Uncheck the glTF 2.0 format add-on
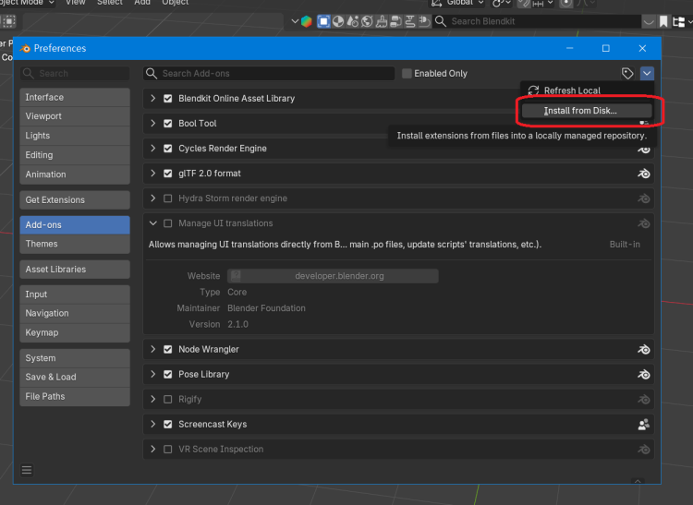The image size is (693, 505). [x=168, y=174]
